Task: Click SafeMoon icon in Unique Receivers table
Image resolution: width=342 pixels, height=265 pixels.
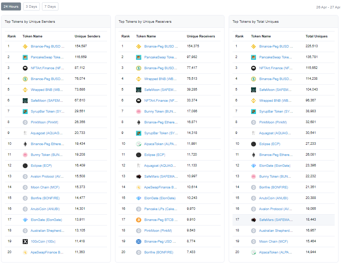Action: coord(139,90)
